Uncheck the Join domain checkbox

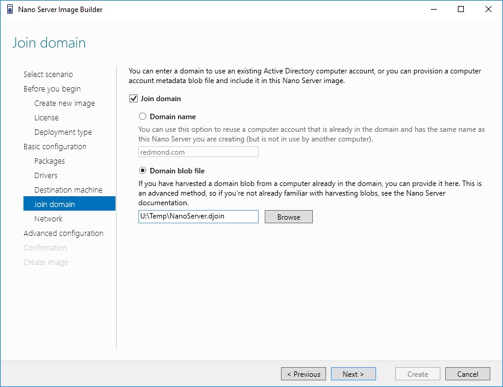[x=134, y=99]
